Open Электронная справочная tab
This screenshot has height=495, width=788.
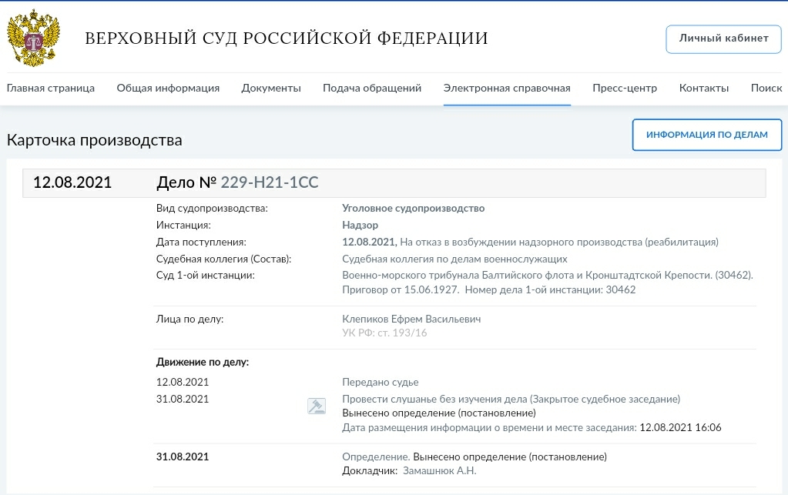[x=507, y=88]
